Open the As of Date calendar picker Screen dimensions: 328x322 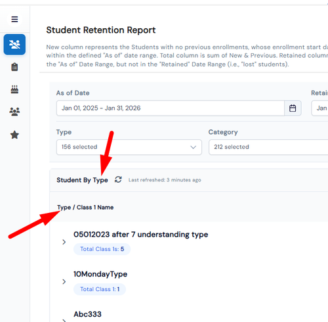293,108
